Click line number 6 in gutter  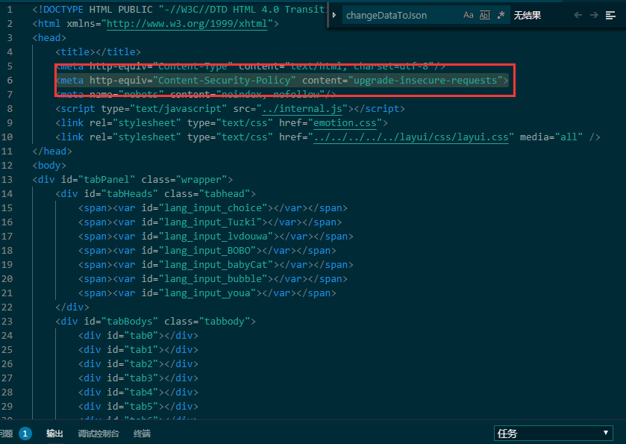(x=10, y=81)
